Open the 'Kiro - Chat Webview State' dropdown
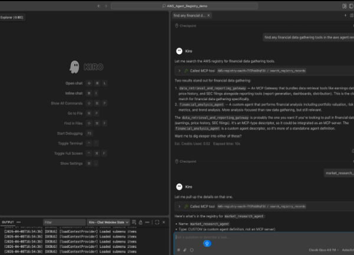Screen dimensions: 354x255 pos(109,223)
